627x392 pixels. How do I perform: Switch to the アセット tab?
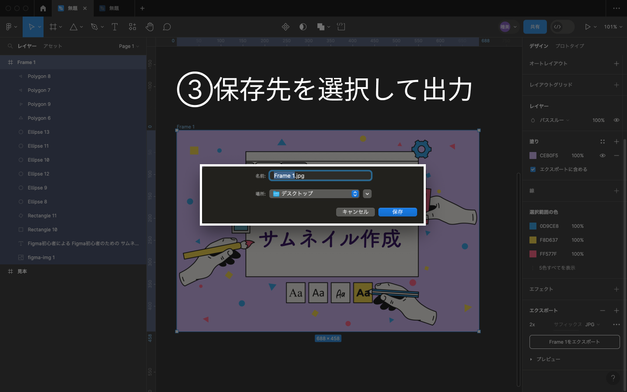[x=53, y=46]
